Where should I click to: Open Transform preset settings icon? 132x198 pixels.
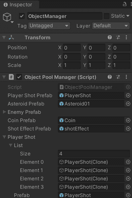[x=118, y=37]
